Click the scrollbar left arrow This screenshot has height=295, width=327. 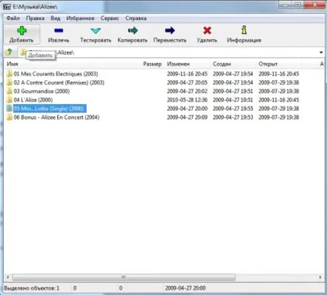tap(8, 277)
